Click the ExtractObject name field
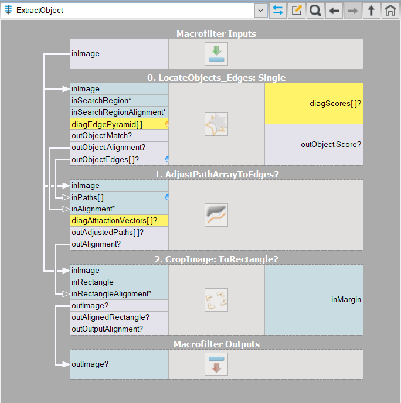This screenshot has width=401, height=403. pyautogui.click(x=129, y=10)
